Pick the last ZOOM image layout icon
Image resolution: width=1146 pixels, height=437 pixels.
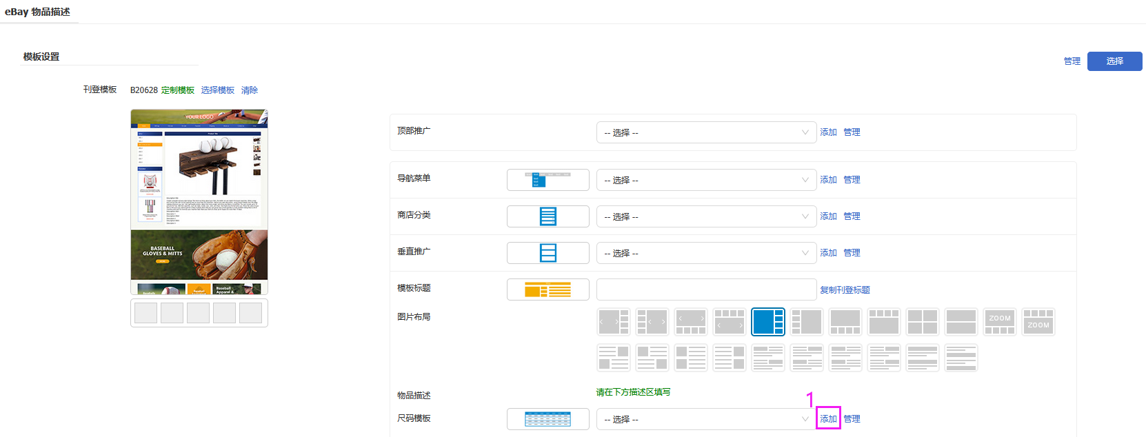[x=1038, y=322]
